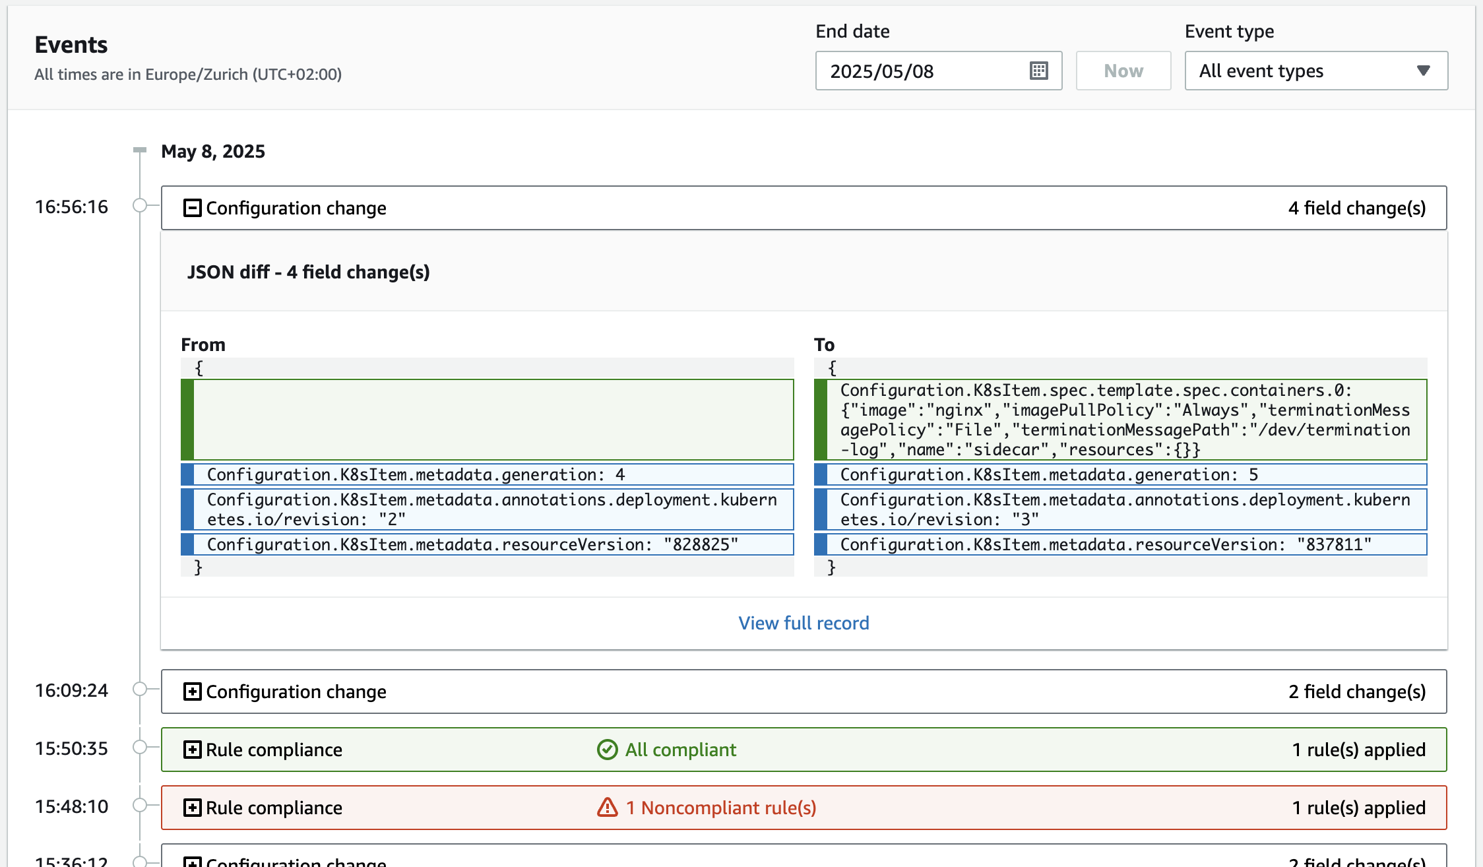Viewport: 1483px width, 867px height.
Task: Click the 4 field change(s) header label
Action: 1356,208
